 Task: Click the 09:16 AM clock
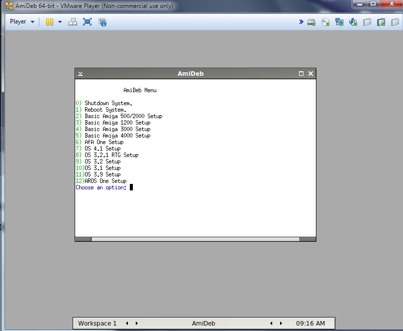pos(310,324)
